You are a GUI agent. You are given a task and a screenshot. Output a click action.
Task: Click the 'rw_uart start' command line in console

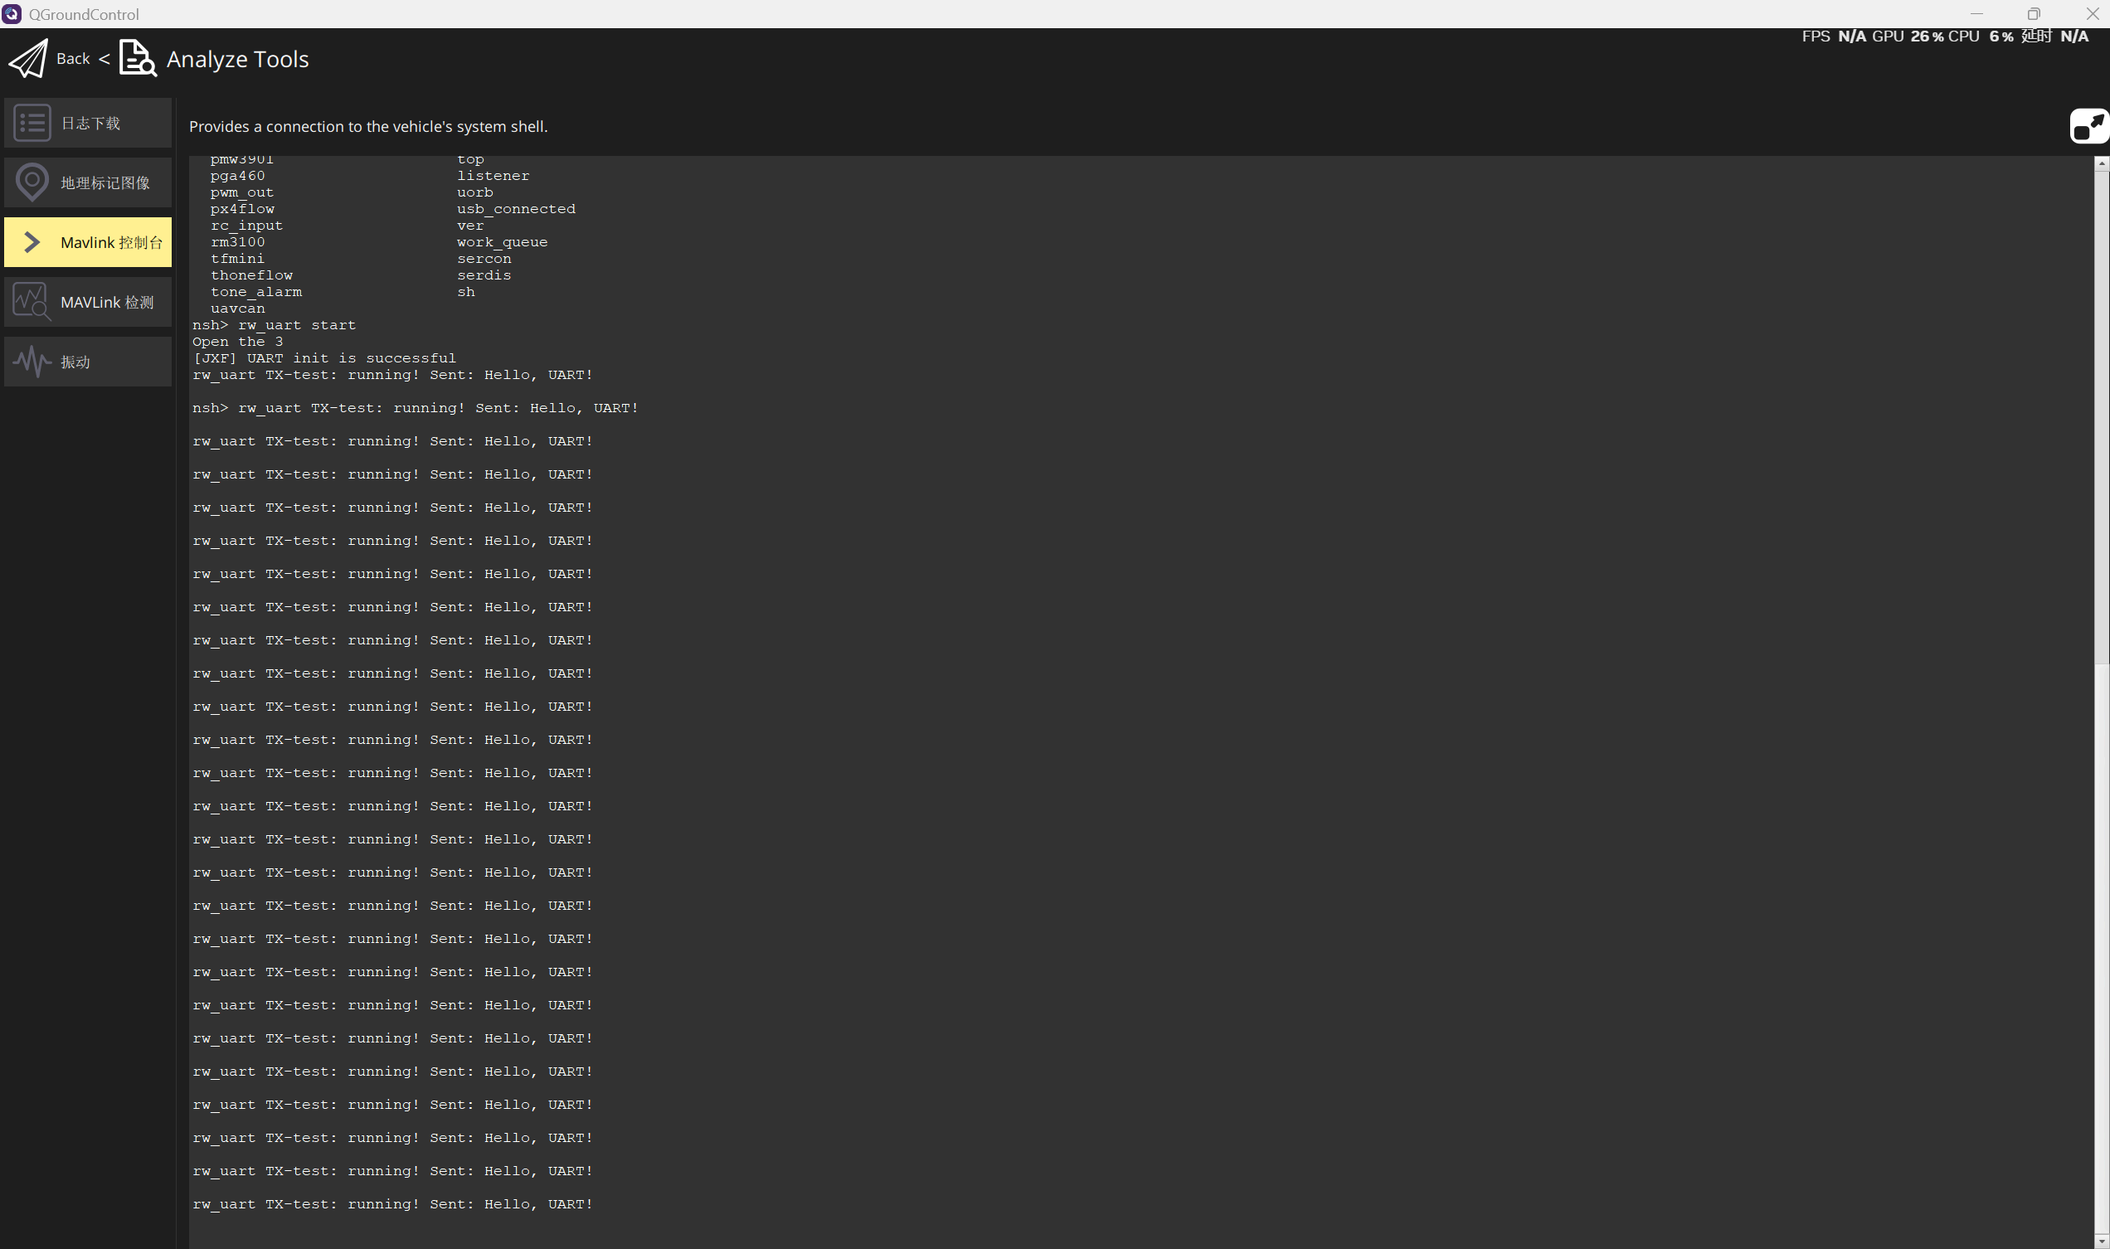296,325
